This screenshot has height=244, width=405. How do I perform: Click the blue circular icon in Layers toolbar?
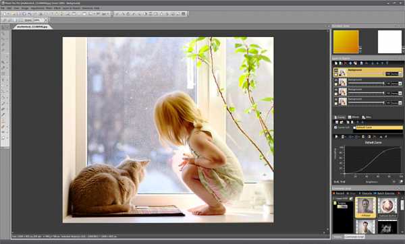pyautogui.click(x=350, y=63)
